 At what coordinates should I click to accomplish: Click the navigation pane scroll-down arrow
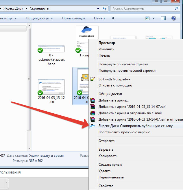pos(29,148)
